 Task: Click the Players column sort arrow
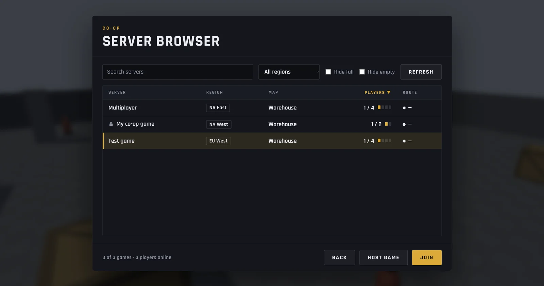point(389,92)
